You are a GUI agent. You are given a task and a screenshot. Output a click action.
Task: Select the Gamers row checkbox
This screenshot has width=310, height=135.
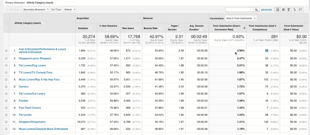6,87
